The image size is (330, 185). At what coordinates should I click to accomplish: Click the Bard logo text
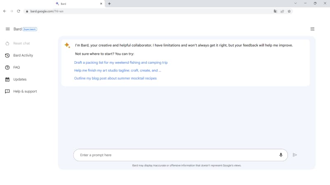(x=17, y=29)
